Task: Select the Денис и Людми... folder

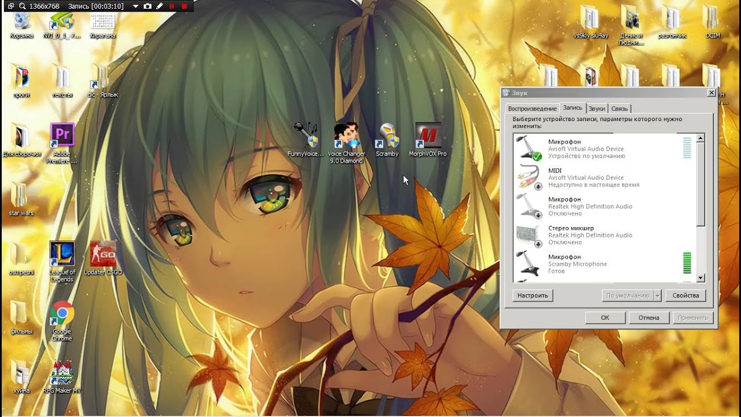Action: click(x=630, y=25)
